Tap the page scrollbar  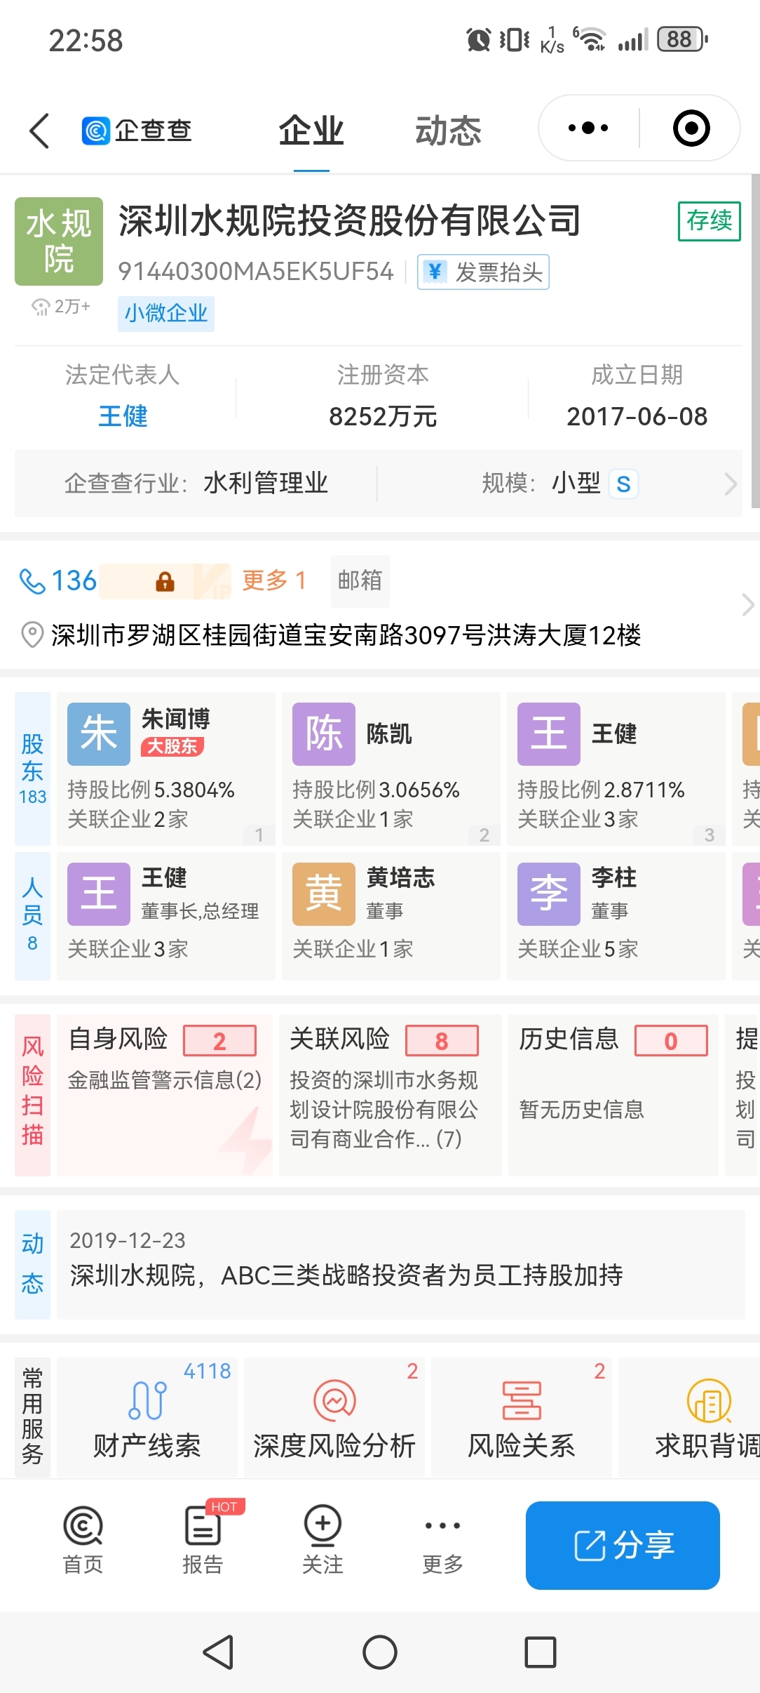click(755, 340)
